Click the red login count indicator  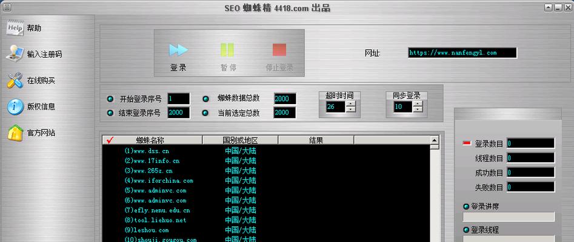(467, 143)
